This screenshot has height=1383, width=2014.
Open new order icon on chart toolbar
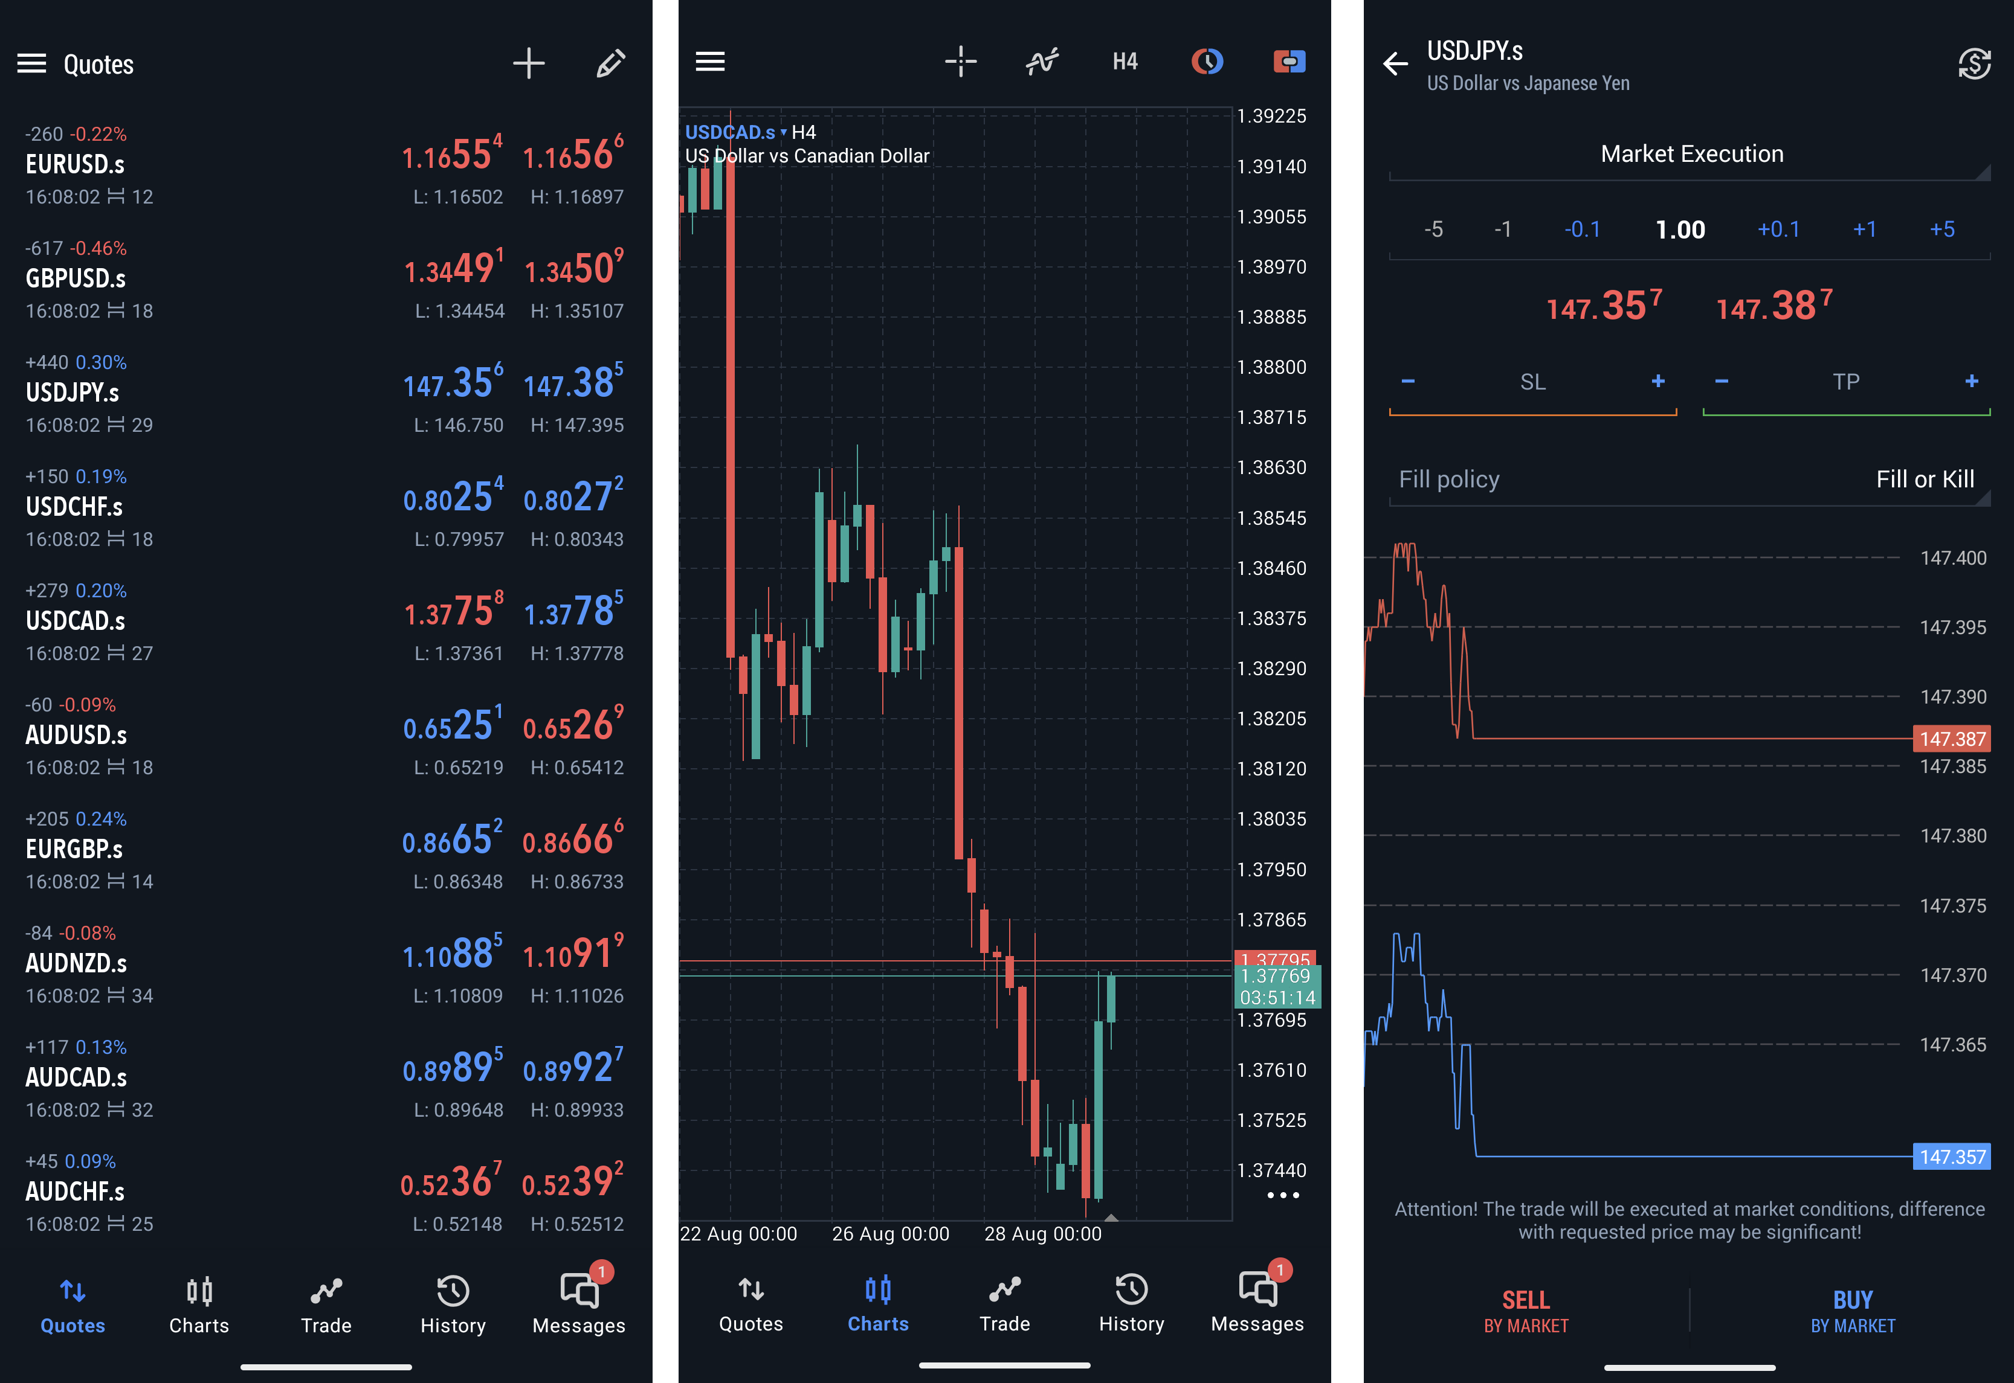pyautogui.click(x=1289, y=62)
